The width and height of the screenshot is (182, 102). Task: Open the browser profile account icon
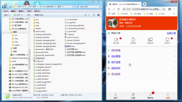(x=169, y=9)
